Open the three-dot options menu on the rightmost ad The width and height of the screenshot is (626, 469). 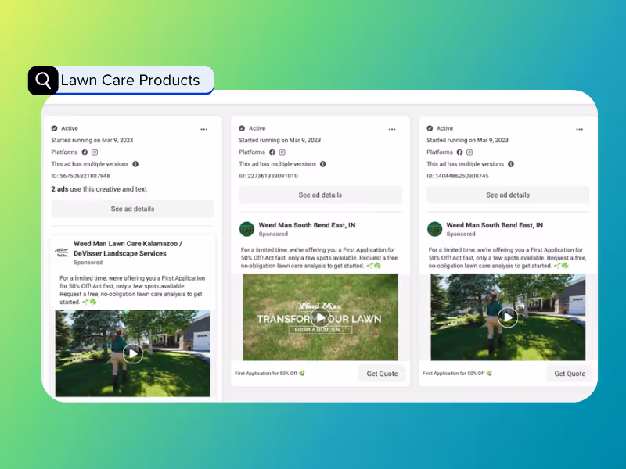point(580,129)
